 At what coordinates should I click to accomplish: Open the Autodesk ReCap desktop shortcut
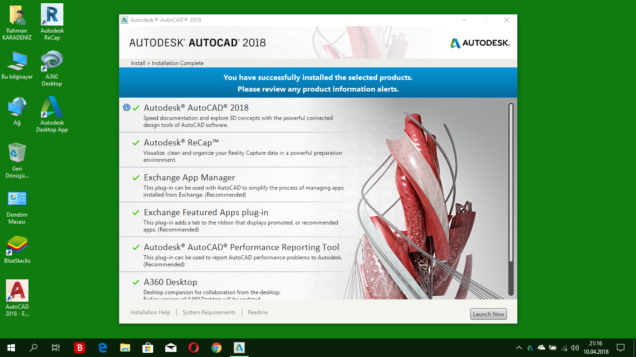pyautogui.click(x=52, y=22)
